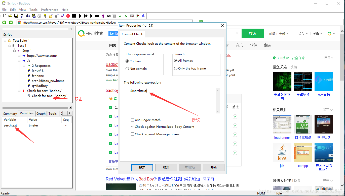Open the File menu
The width and height of the screenshot is (345, 196).
(x=4, y=10)
